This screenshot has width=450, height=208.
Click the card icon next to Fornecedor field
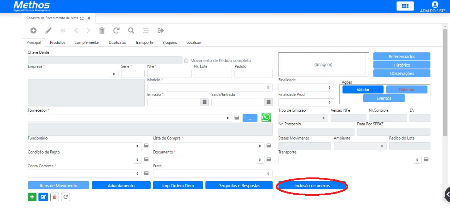coord(237,118)
